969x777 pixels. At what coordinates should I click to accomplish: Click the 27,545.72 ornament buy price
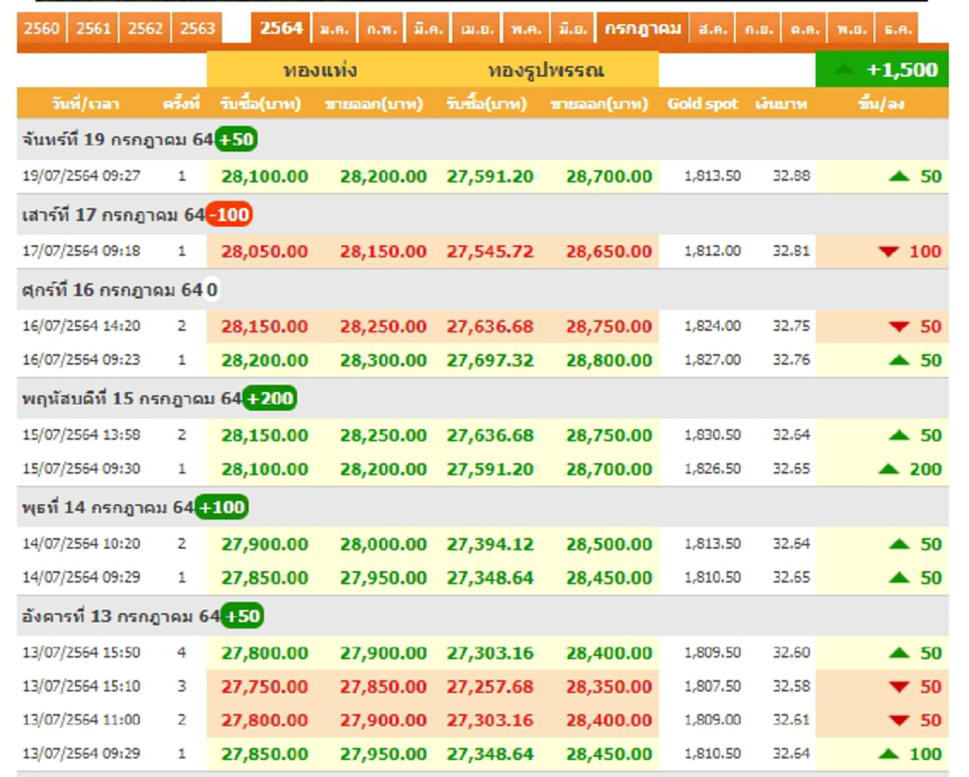tap(490, 252)
